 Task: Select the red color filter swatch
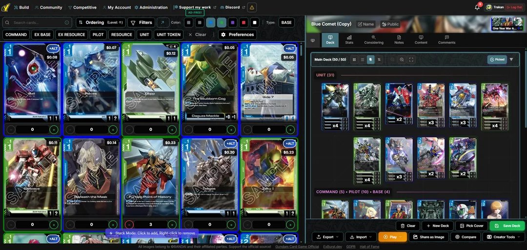click(243, 22)
